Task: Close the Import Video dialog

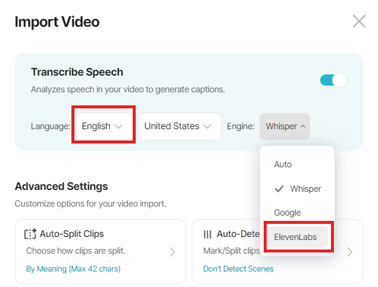Action: pos(359,21)
